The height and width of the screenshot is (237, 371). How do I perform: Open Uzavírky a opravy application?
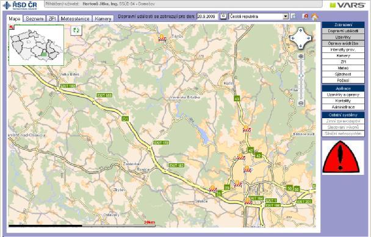[x=343, y=95]
